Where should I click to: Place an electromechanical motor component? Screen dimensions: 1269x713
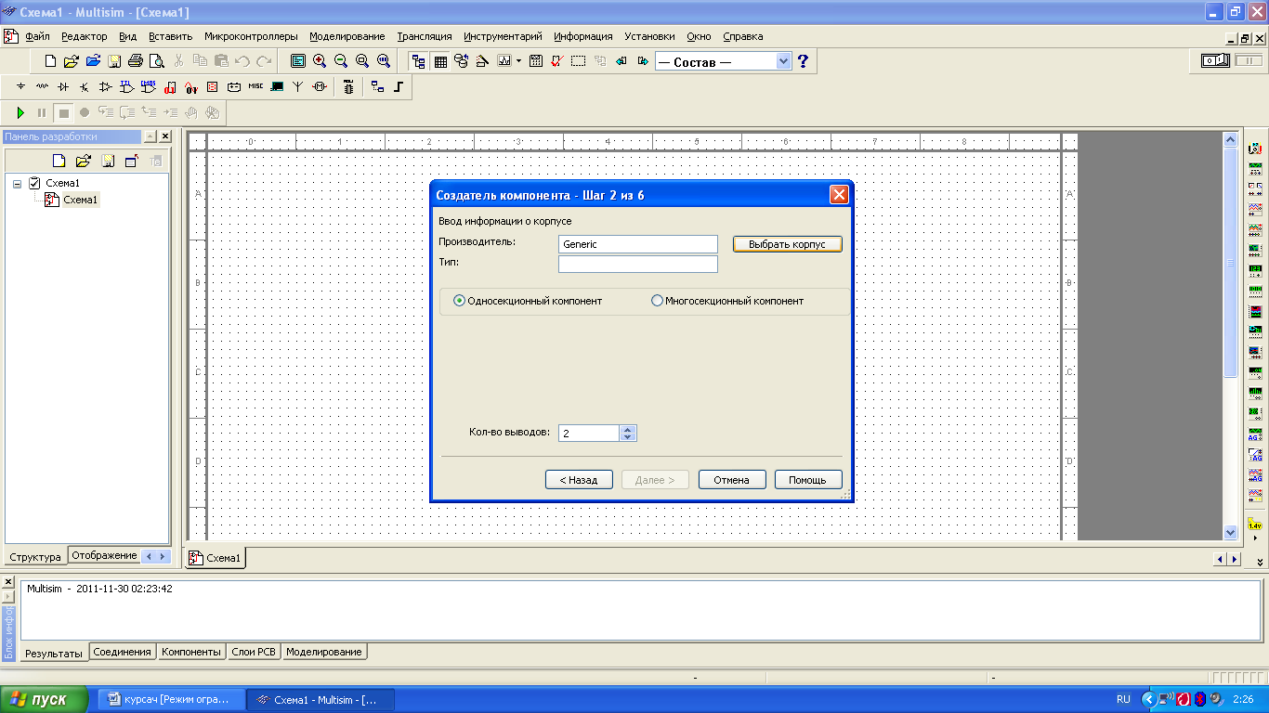click(x=320, y=87)
